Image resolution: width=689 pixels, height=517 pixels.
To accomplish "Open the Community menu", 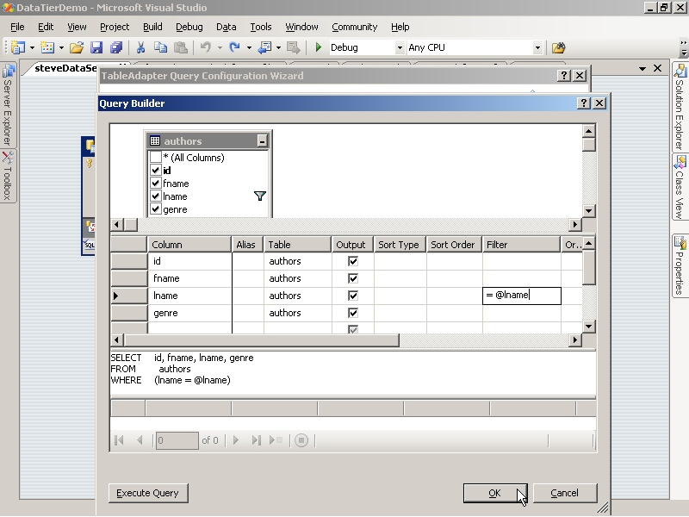I will (x=355, y=27).
